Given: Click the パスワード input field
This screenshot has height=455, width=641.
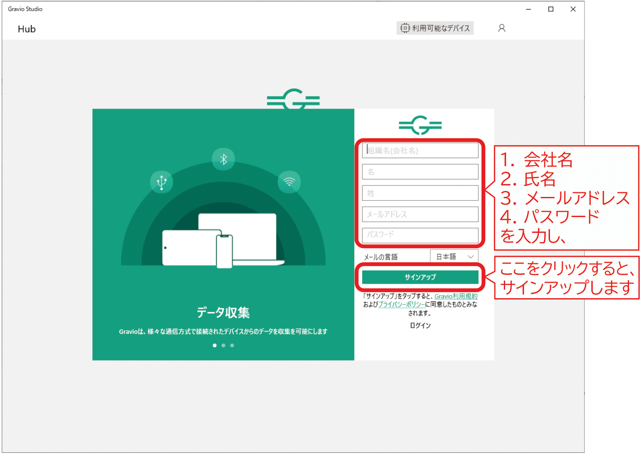Looking at the screenshot, I should click(420, 235).
